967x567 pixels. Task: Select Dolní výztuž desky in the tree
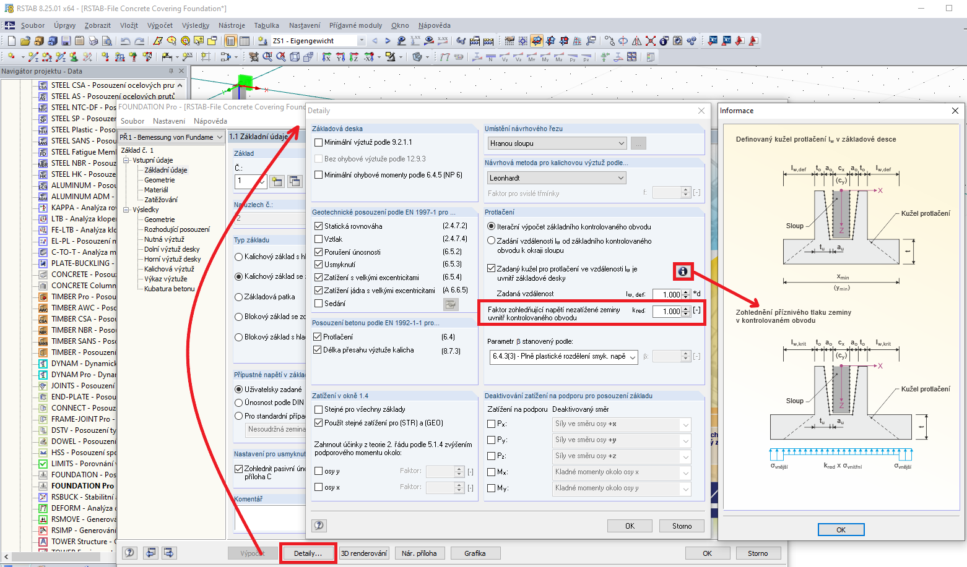[172, 249]
